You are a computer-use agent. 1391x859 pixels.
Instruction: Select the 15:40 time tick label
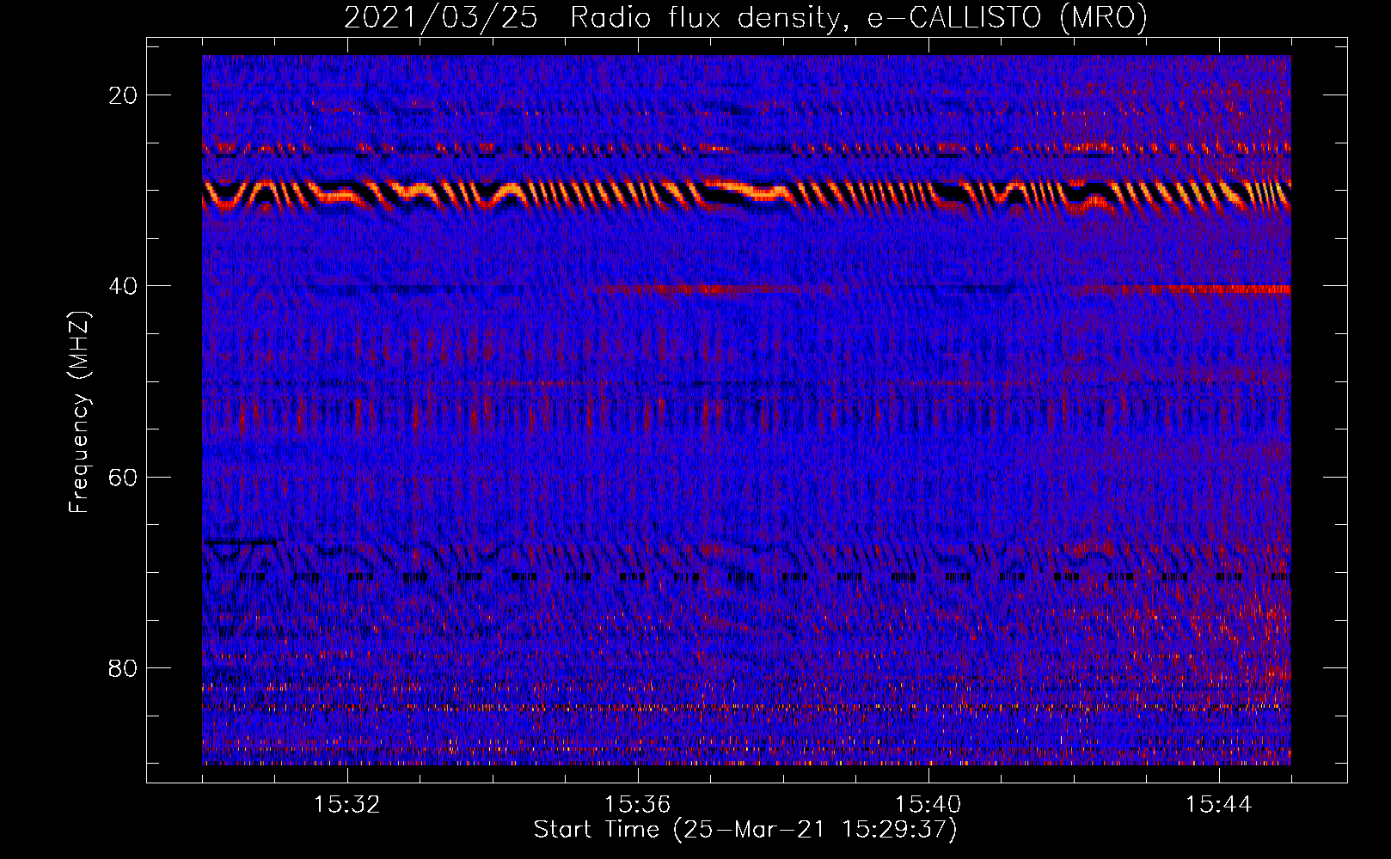click(928, 805)
